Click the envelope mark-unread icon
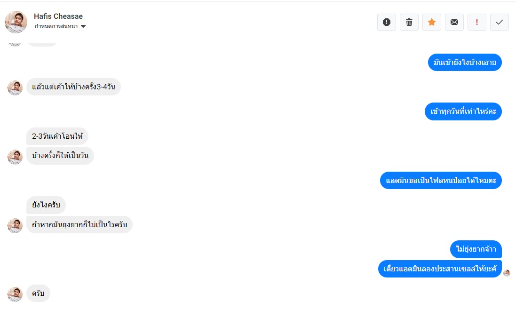This screenshot has width=516, height=317. coord(454,22)
